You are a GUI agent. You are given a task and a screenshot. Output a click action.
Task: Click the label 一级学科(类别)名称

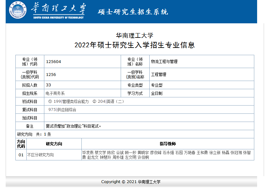click(x=135, y=74)
